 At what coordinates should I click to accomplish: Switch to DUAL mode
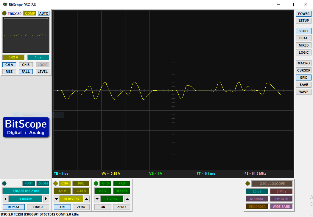coord(303,38)
